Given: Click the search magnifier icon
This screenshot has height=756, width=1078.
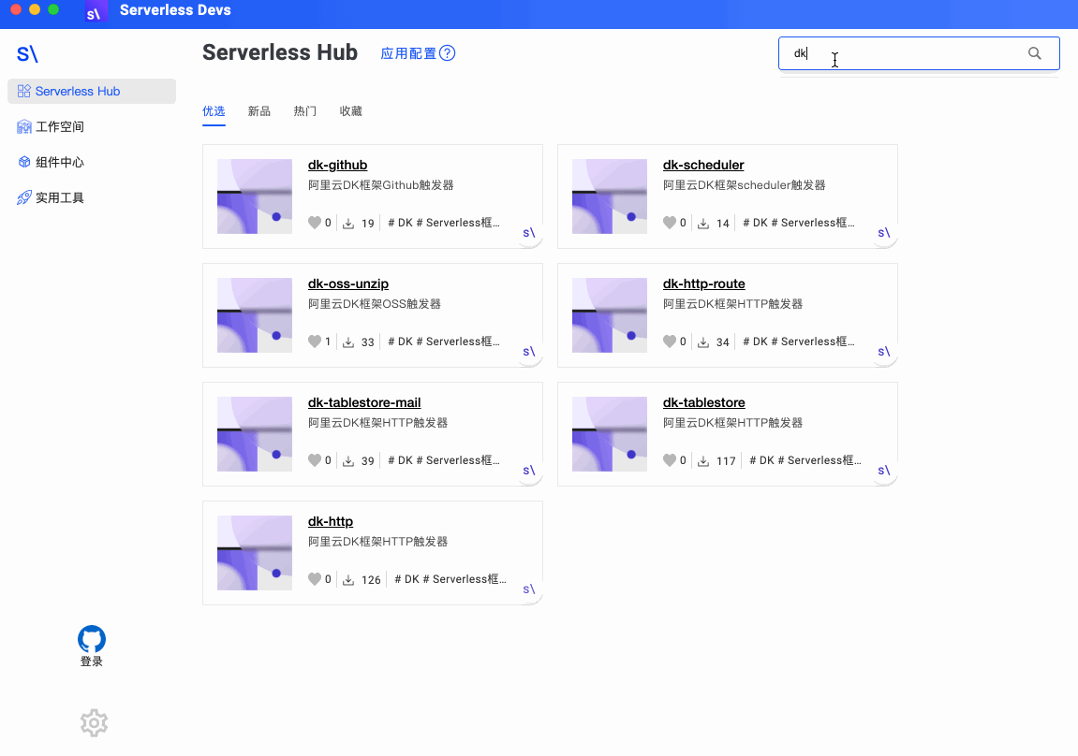Looking at the screenshot, I should 1034,53.
